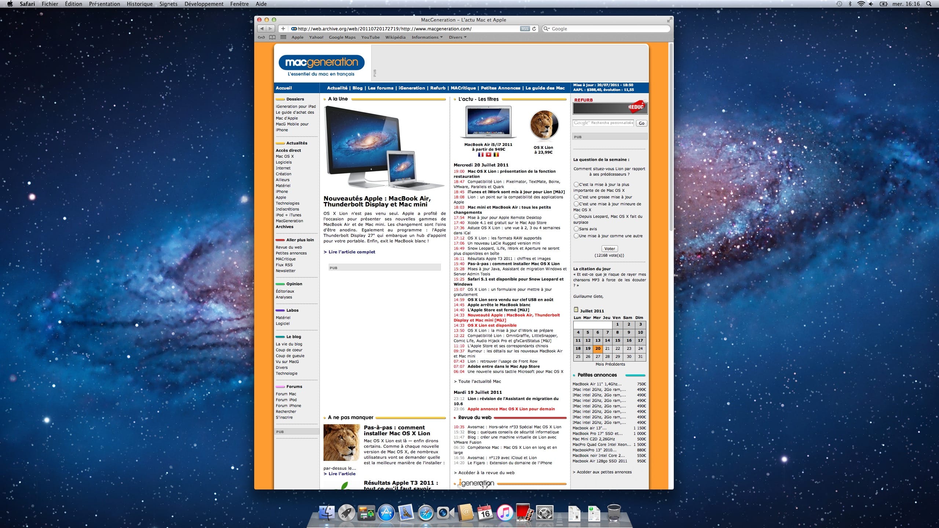Open Mail stamp icon in Dock
The height and width of the screenshot is (528, 939).
[406, 513]
